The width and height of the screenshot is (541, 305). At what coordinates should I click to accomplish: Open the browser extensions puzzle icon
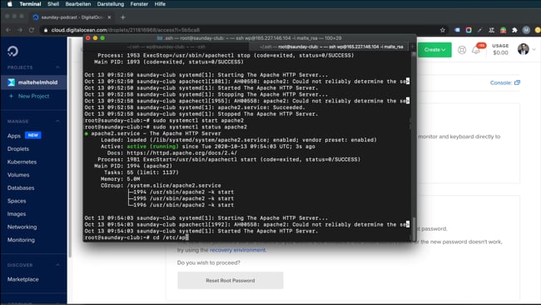pyautogui.click(x=514, y=30)
